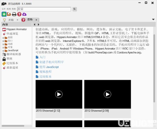Screen dimensions: 157x129
Task: Select the 教程 folder item
Action: click(x=10, y=38)
